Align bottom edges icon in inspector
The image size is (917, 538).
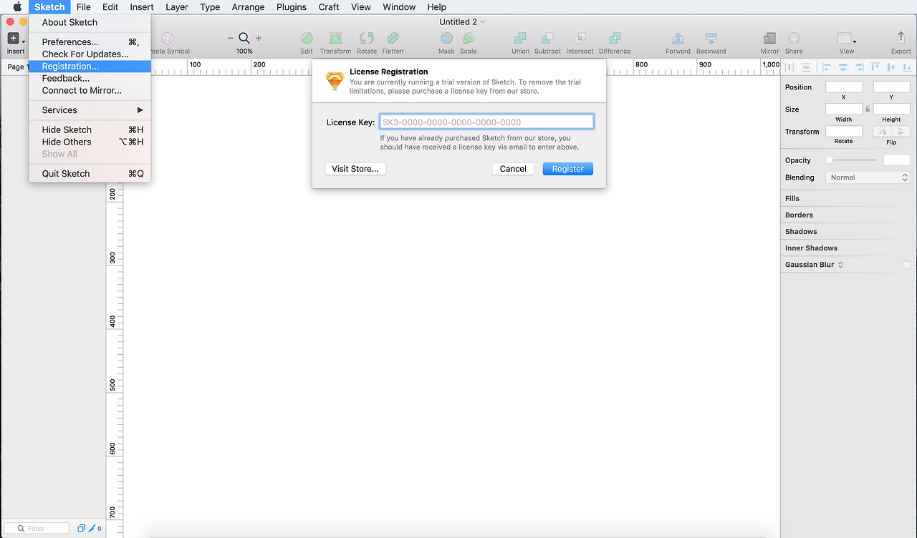(x=906, y=67)
